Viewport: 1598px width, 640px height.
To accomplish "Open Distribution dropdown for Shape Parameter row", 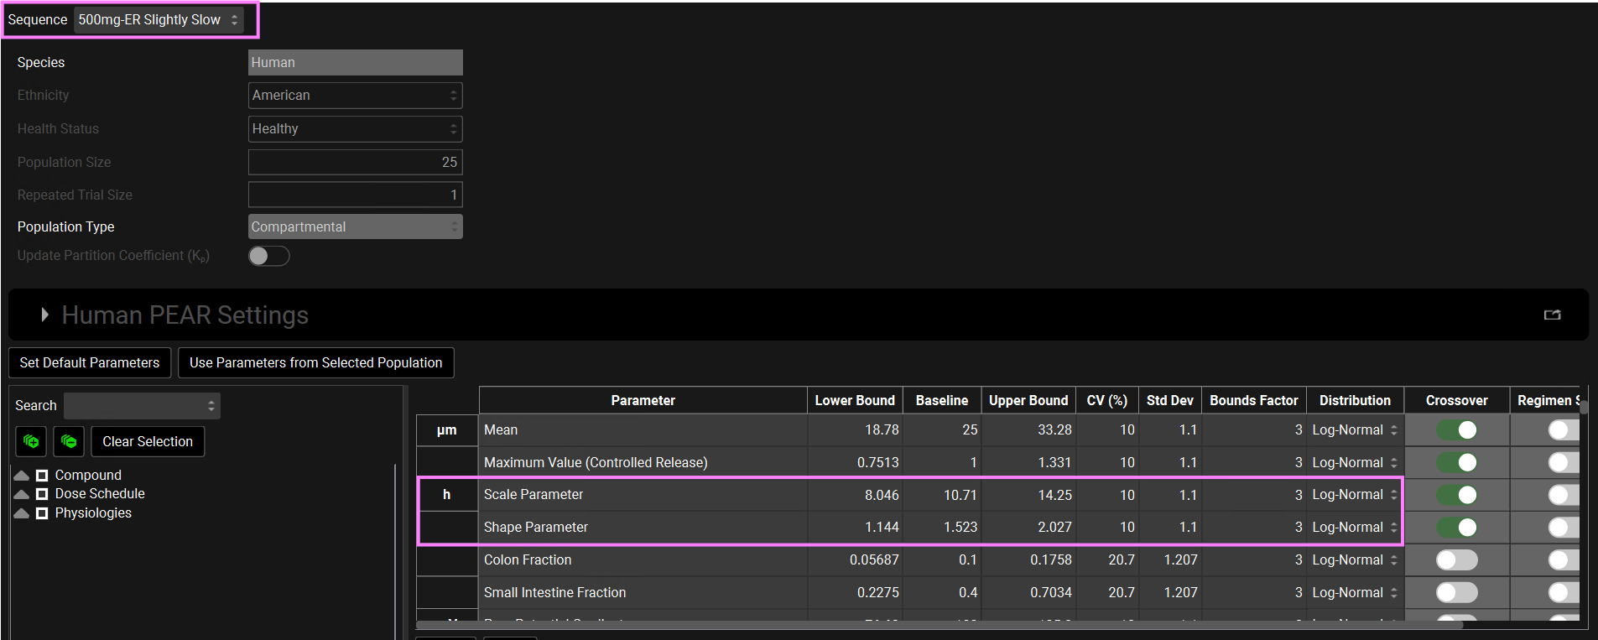I will [1354, 528].
